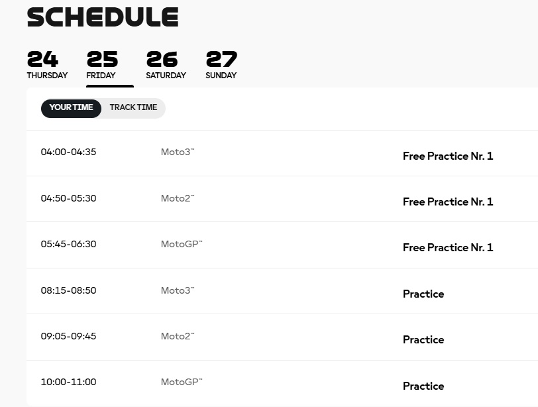Open Moto3 Free Practice Nr. 1 row

tap(447, 156)
